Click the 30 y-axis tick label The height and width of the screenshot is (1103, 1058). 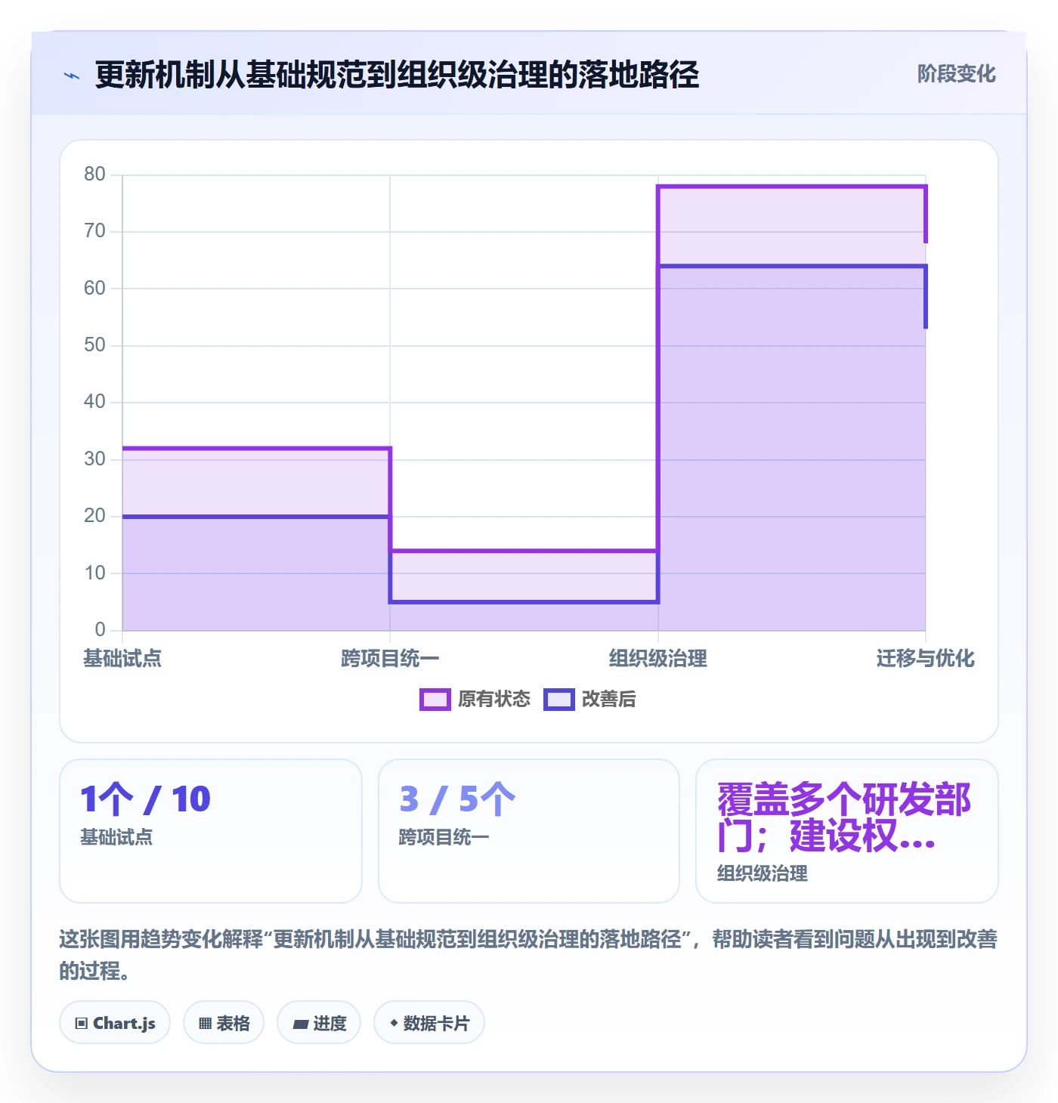click(94, 459)
